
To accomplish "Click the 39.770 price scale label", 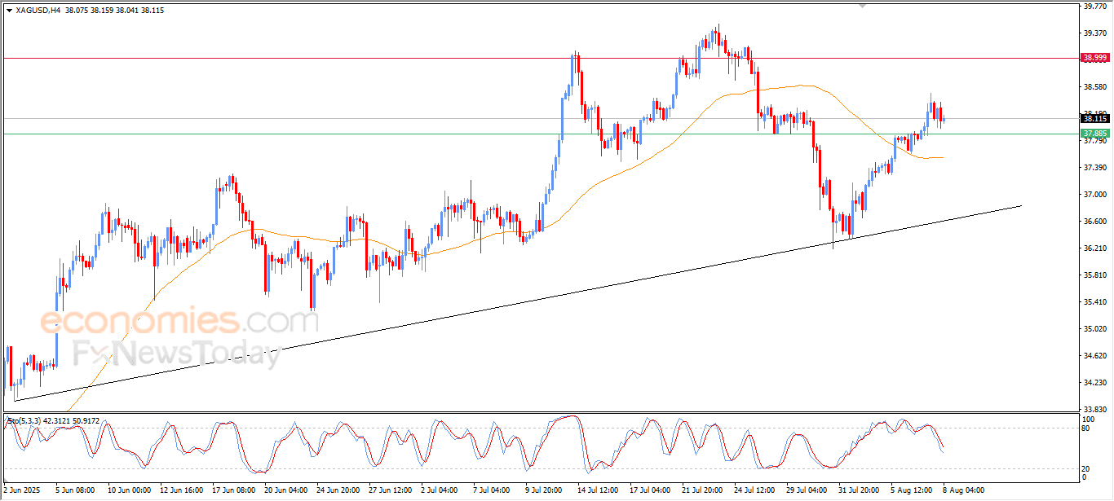I will tap(1094, 7).
